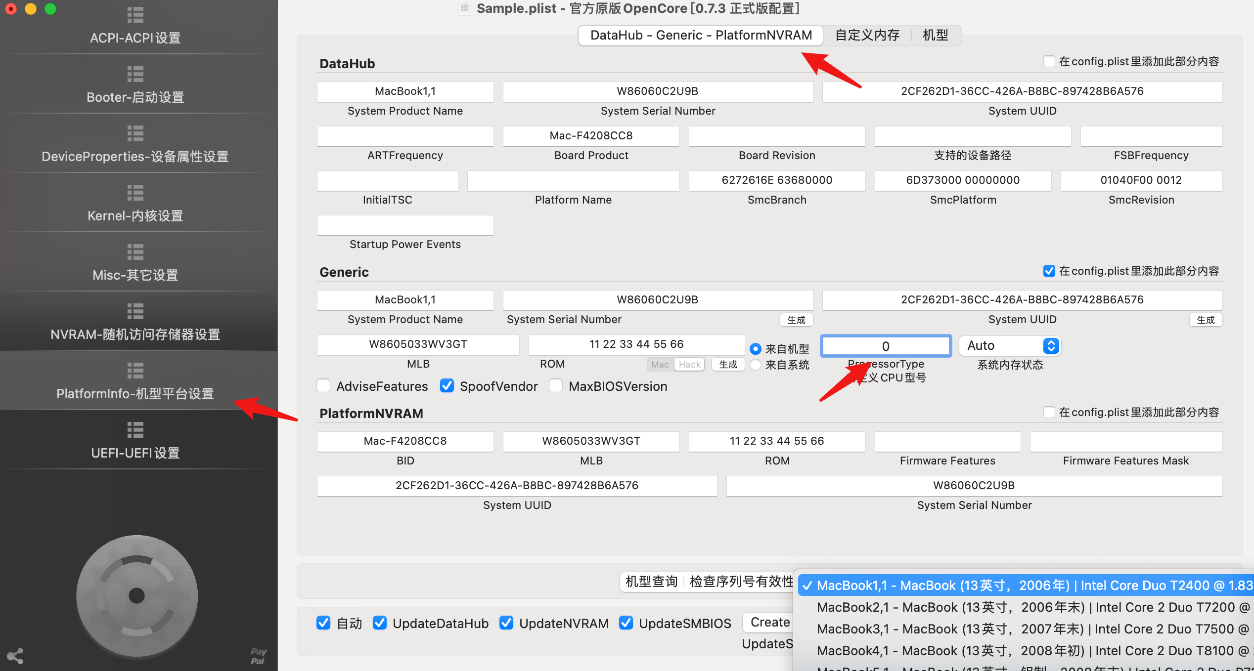Image resolution: width=1254 pixels, height=671 pixels.
Task: Switch to the 自定义内存 tab
Action: [867, 35]
